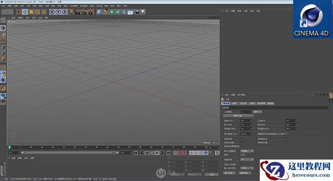Click the Level of Detail percentage field

(x=246, y=134)
